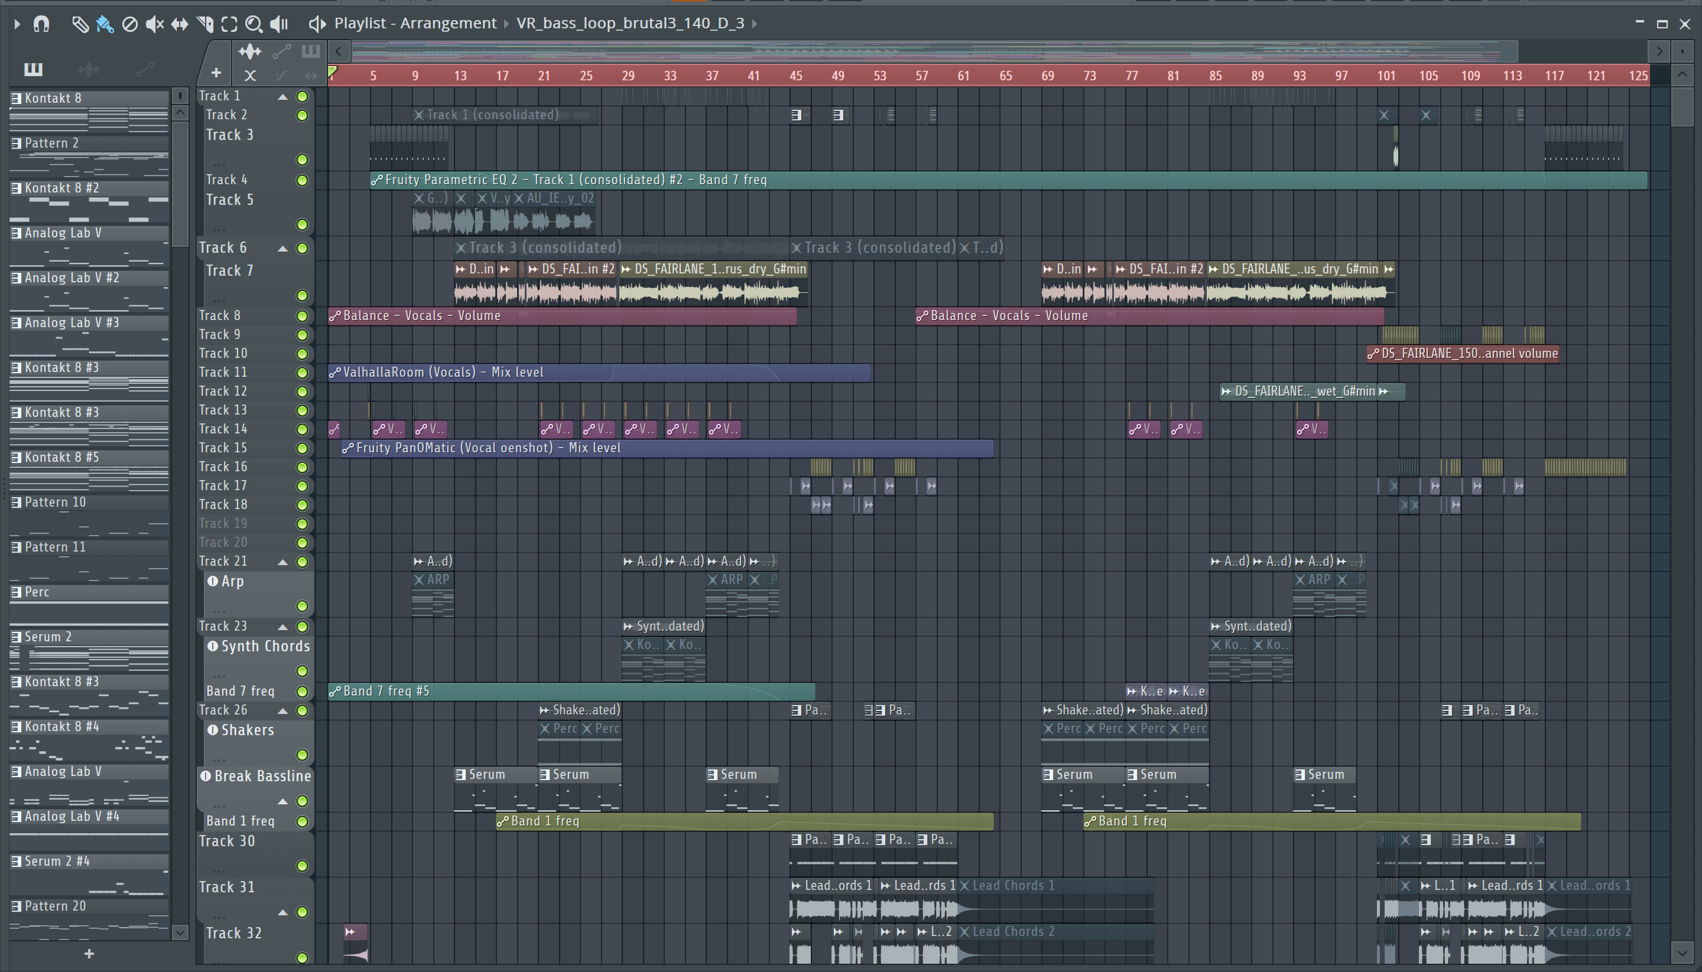Viewport: 1702px width, 972px height.
Task: Switch picker to audio tab
Action: [89, 69]
